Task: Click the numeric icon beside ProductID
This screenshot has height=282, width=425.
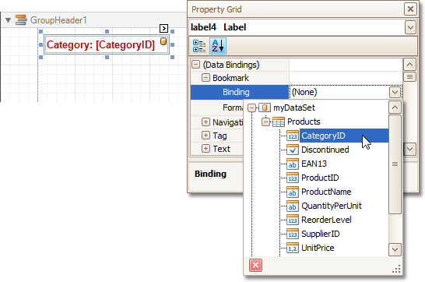Action: coord(293,178)
